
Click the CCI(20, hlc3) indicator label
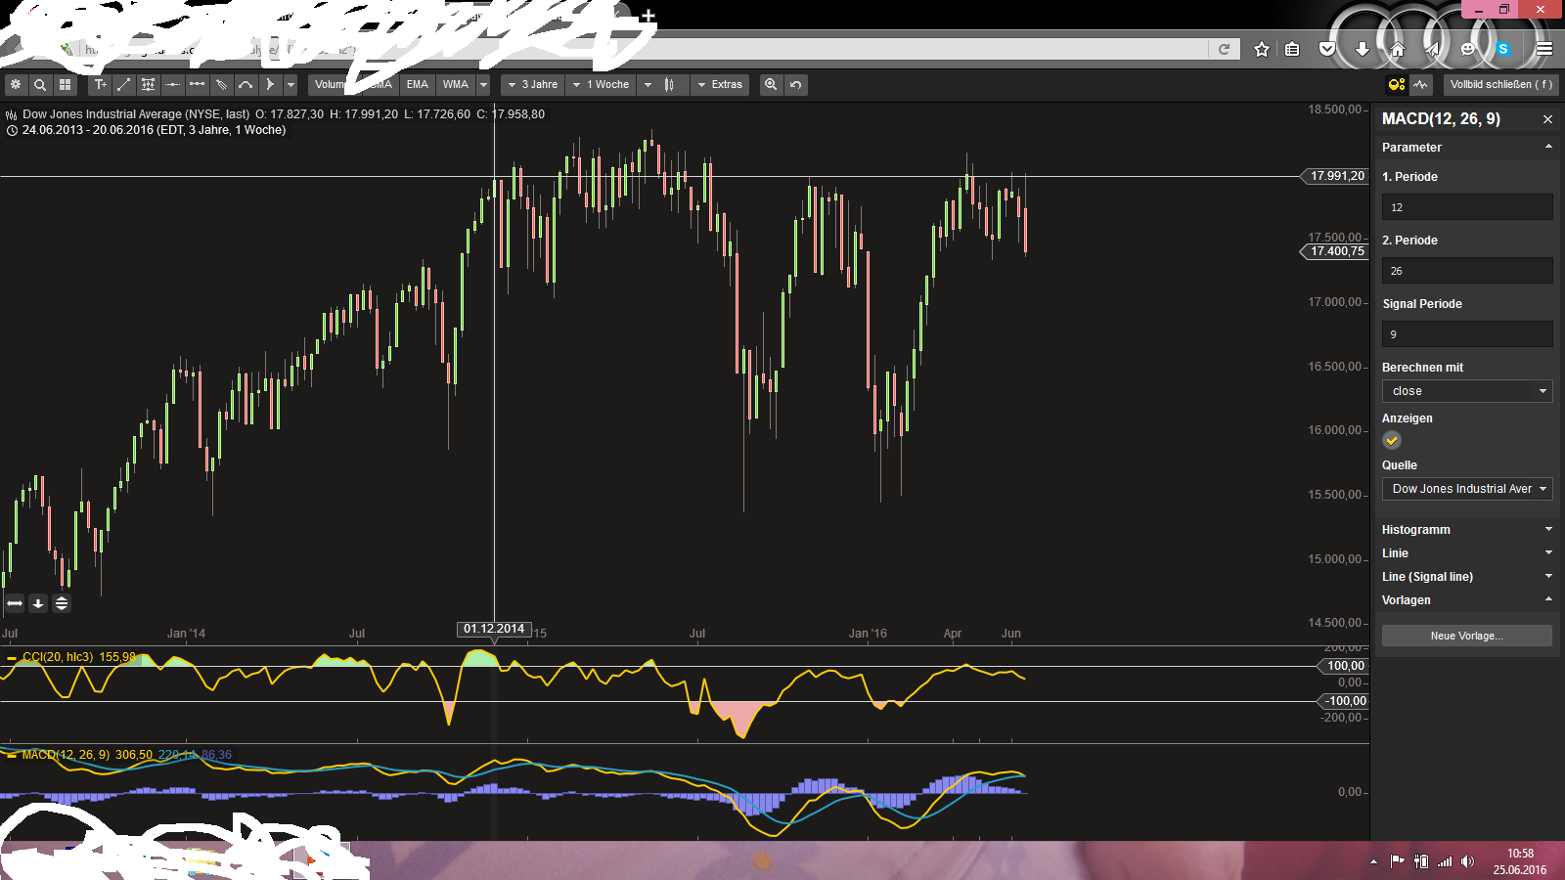pyautogui.click(x=58, y=657)
